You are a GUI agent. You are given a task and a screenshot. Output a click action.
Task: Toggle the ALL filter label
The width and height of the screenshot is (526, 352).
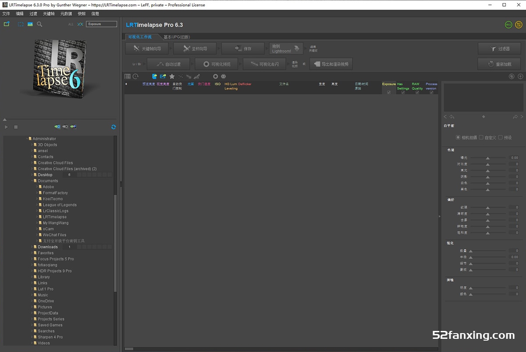tap(71, 24)
